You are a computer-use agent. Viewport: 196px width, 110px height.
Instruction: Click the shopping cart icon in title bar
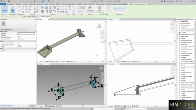177,1
